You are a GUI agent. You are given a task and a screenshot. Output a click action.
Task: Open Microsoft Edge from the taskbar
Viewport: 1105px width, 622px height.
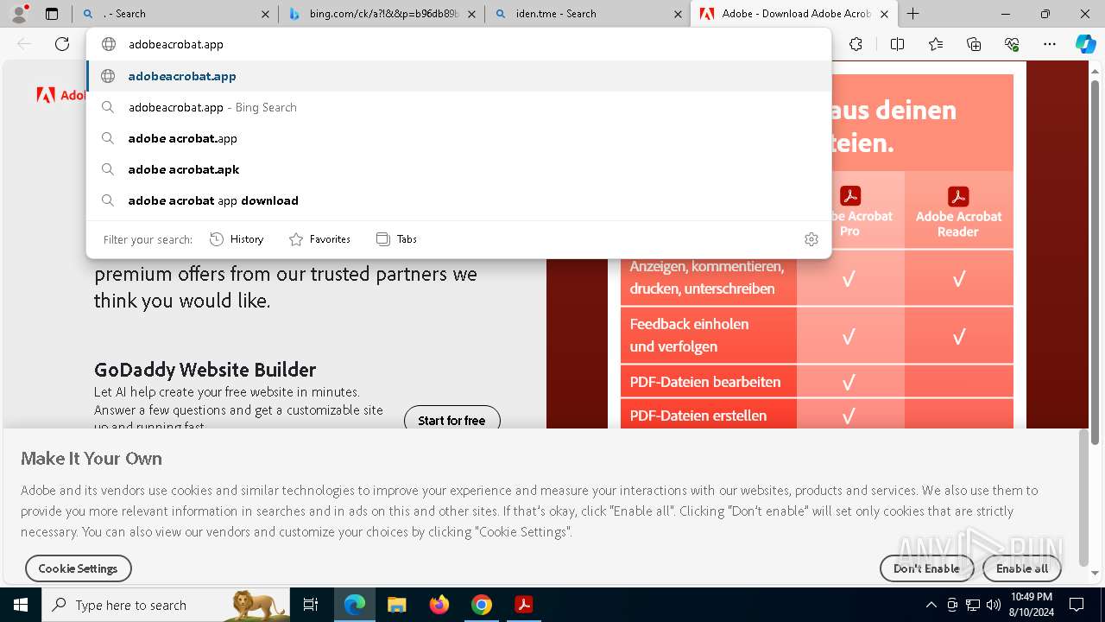[355, 605]
